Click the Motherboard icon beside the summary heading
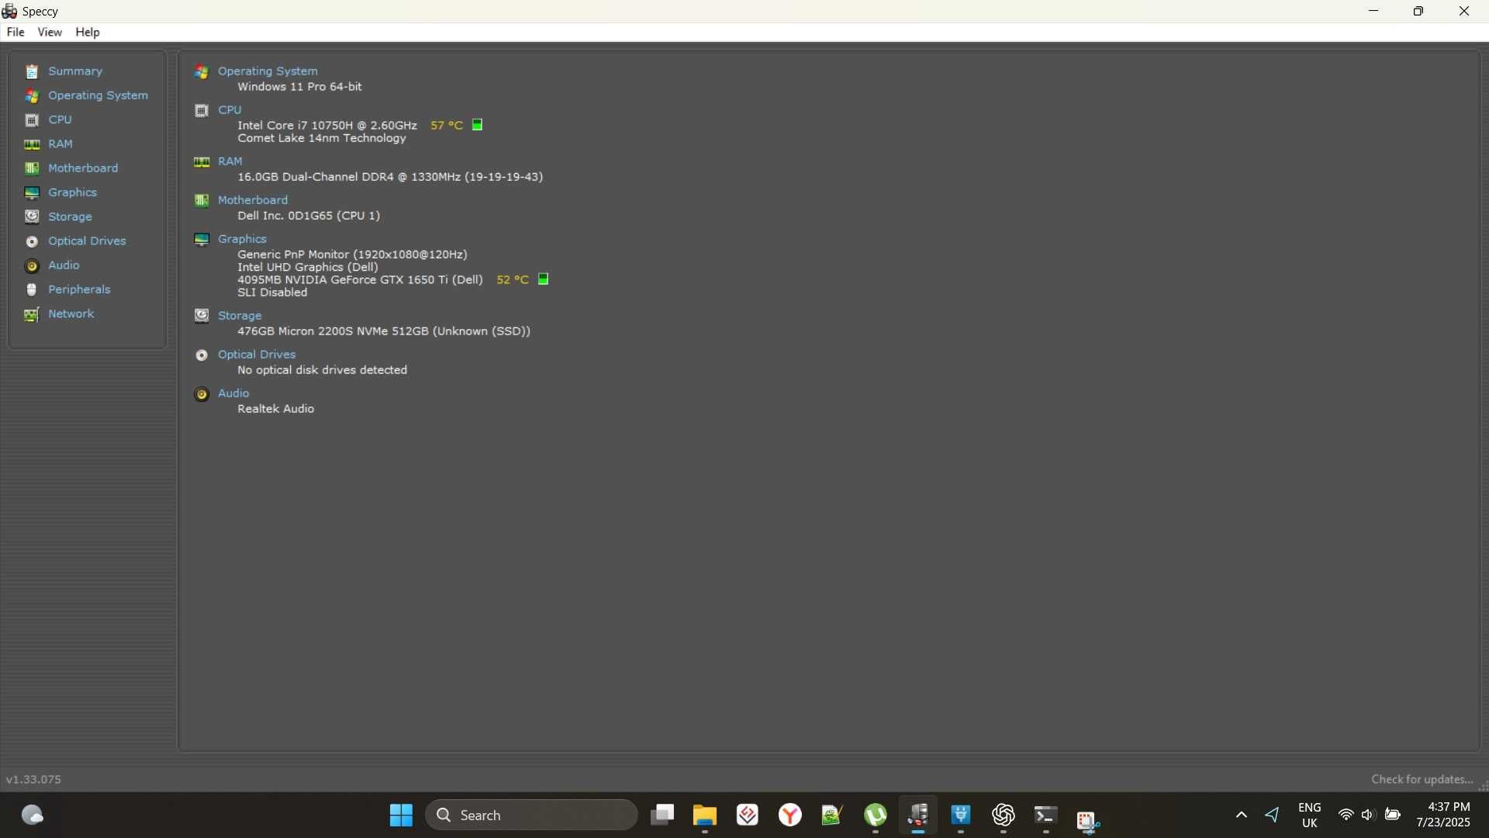 202,201
